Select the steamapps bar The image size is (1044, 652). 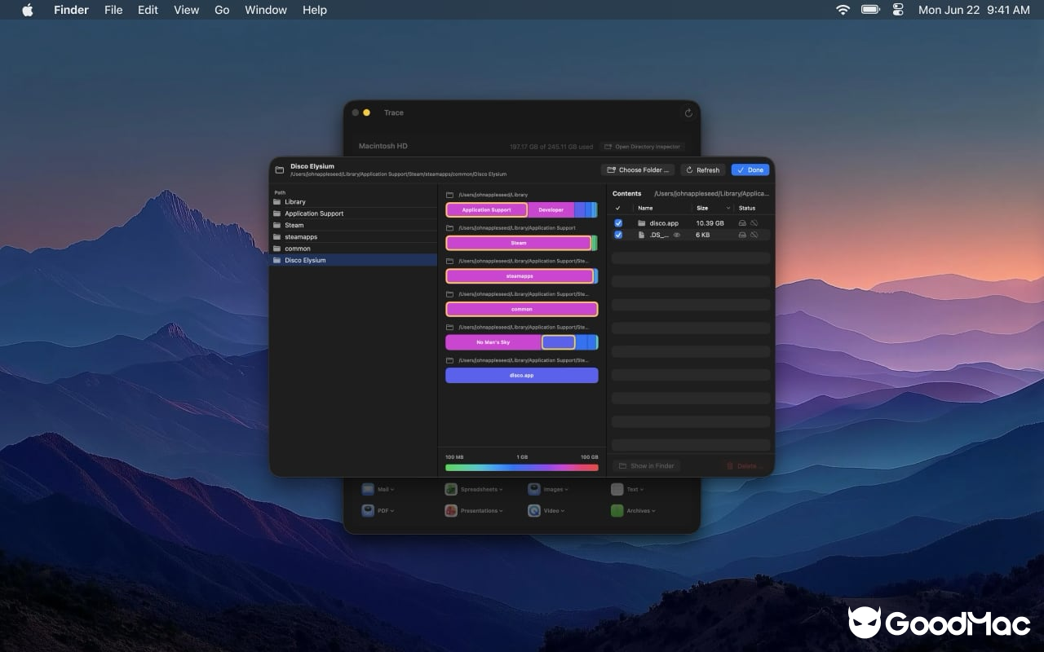coord(520,276)
